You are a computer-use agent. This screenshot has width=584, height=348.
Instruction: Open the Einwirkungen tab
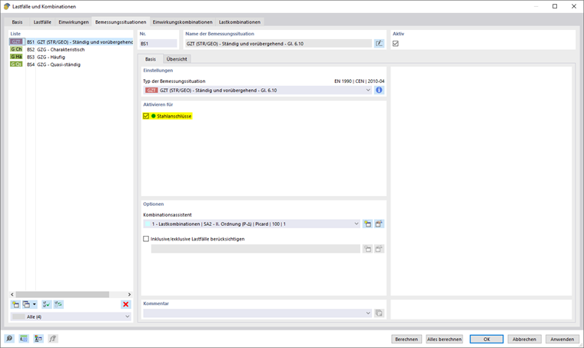pyautogui.click(x=74, y=22)
